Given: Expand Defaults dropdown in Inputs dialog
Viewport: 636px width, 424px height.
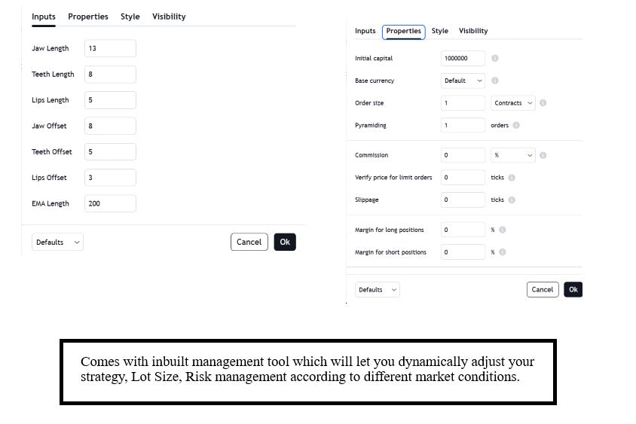Looking at the screenshot, I should (x=57, y=242).
